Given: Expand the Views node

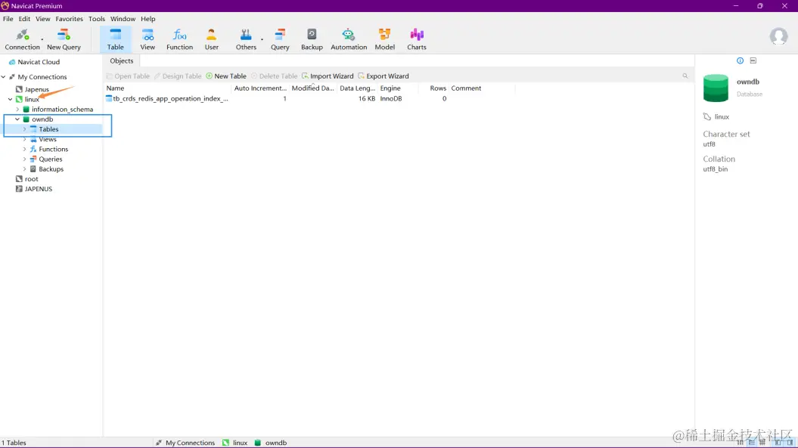Looking at the screenshot, I should point(24,139).
